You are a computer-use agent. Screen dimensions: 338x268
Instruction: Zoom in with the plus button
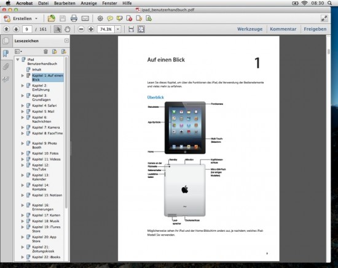tap(91, 29)
